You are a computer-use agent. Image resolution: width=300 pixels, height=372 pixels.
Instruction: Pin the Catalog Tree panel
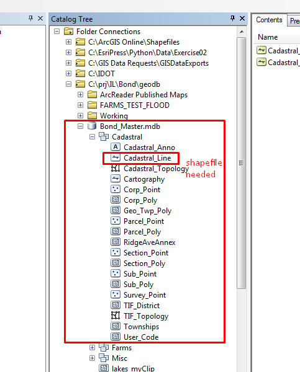(232, 18)
